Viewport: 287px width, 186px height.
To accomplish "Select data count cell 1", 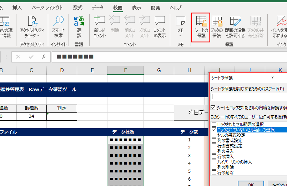I will tap(189, 140).
